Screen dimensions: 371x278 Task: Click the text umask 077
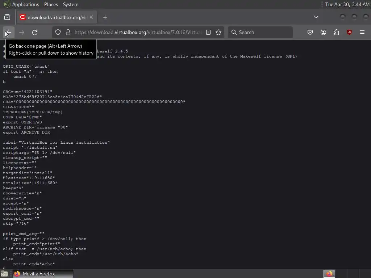point(25,77)
